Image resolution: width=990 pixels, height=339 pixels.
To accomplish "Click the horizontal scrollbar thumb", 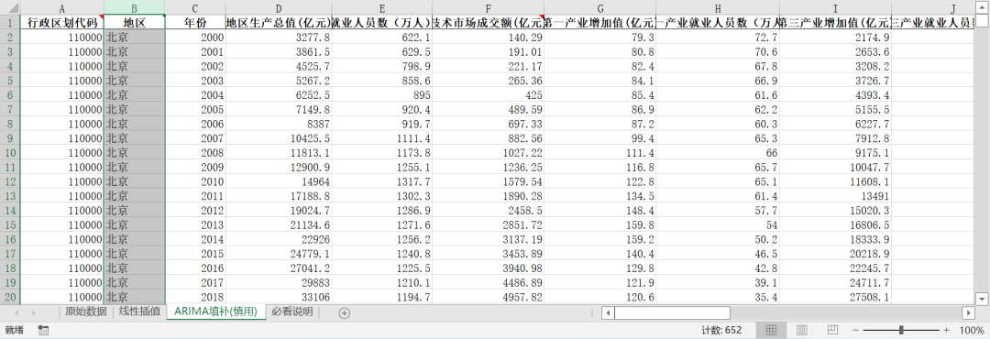I will (x=672, y=312).
